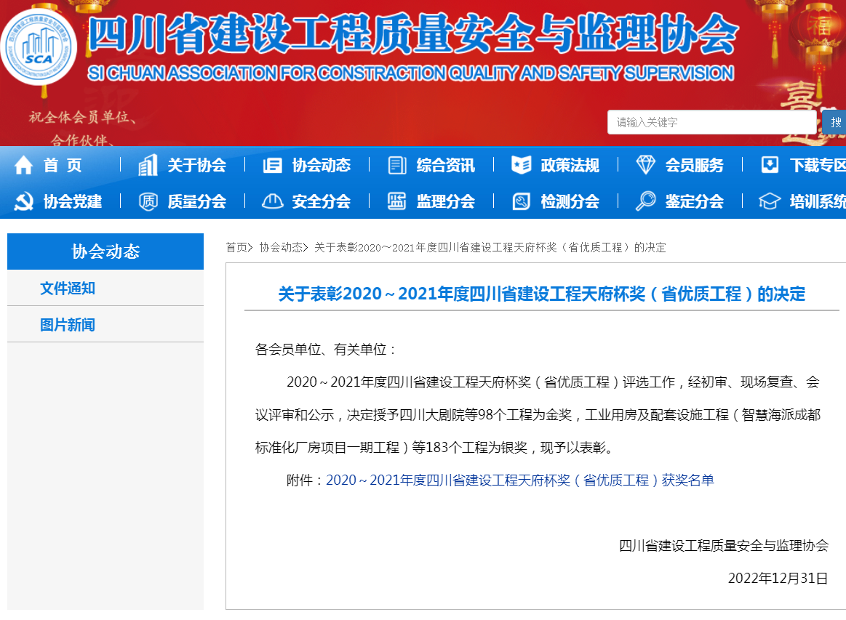The image size is (846, 620).
Task: Click the 首页 breadcrumb link
Action: pyautogui.click(x=236, y=246)
